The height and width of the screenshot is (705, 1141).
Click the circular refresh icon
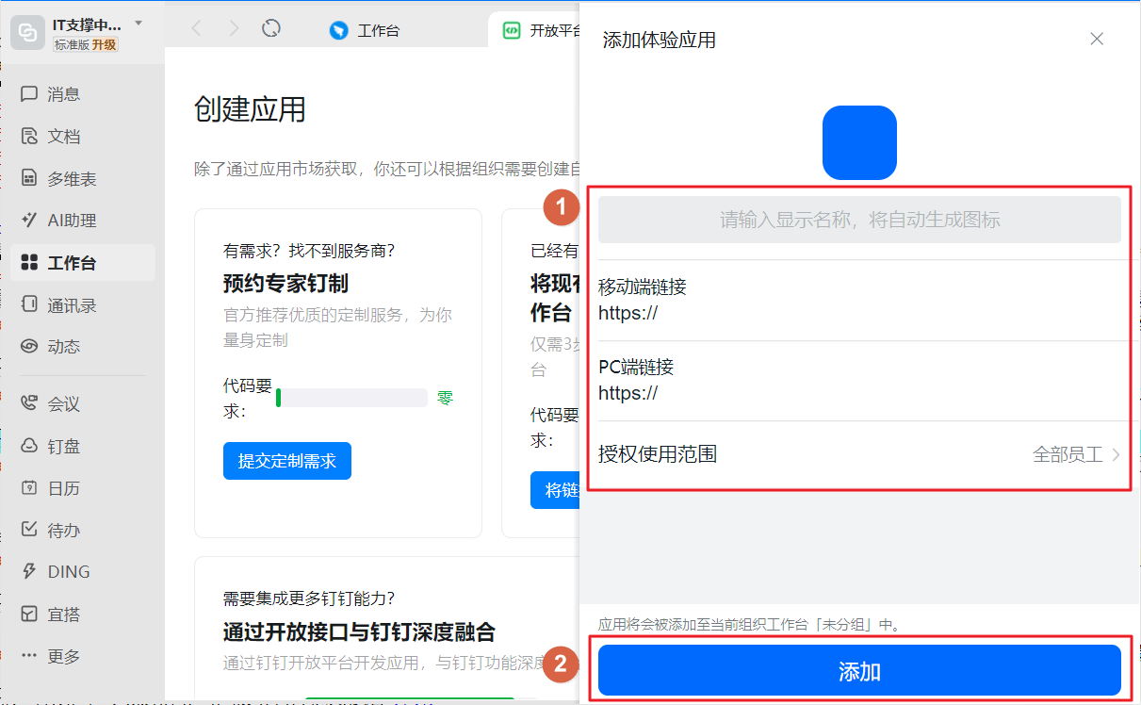pos(271,29)
